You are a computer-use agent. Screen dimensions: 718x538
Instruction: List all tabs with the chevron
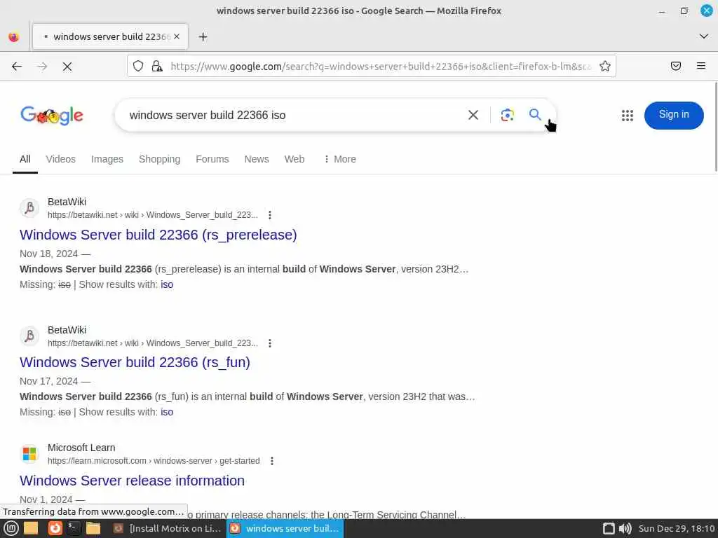tap(704, 36)
